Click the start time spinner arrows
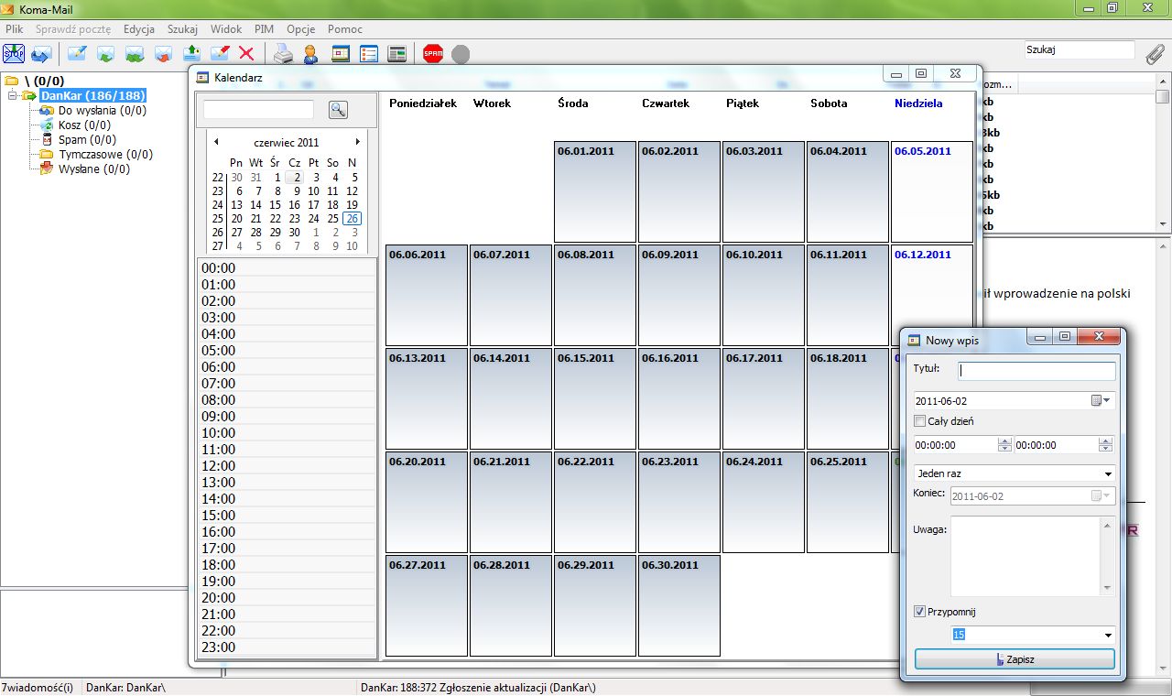Image resolution: width=1172 pixels, height=696 pixels. coord(1004,445)
